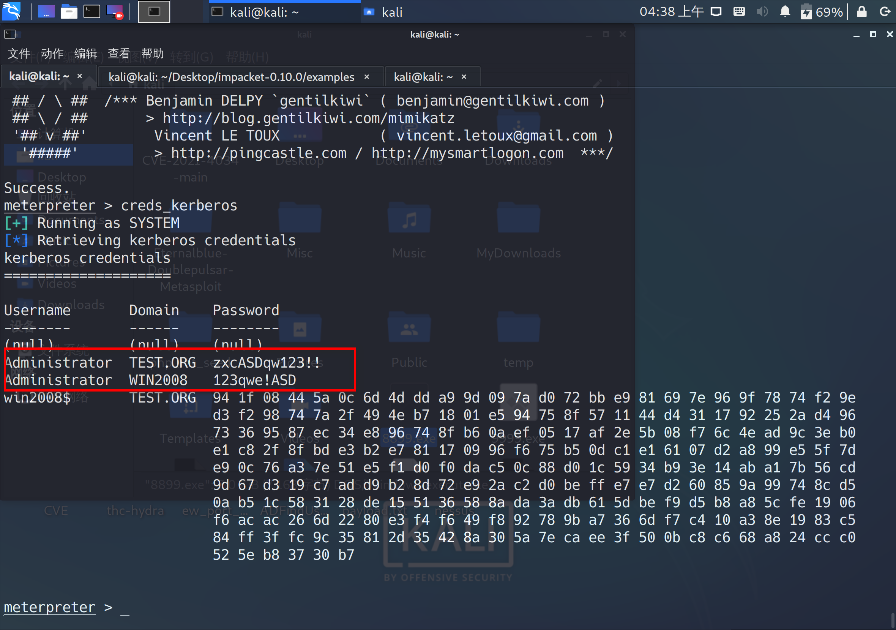Click the log out icon in the panel
Screen dimensions: 896x630
pyautogui.click(x=885, y=12)
